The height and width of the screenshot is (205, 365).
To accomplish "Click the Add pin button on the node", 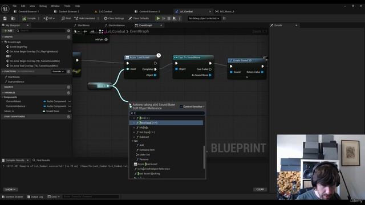I will pos(102,39).
